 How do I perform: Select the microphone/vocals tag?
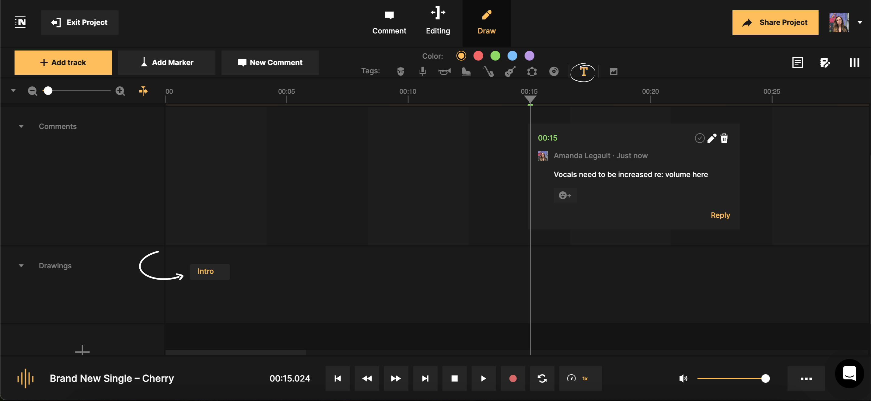click(x=423, y=71)
